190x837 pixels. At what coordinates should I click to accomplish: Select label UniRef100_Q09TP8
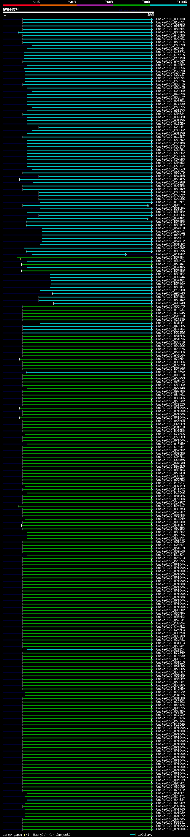point(170,186)
